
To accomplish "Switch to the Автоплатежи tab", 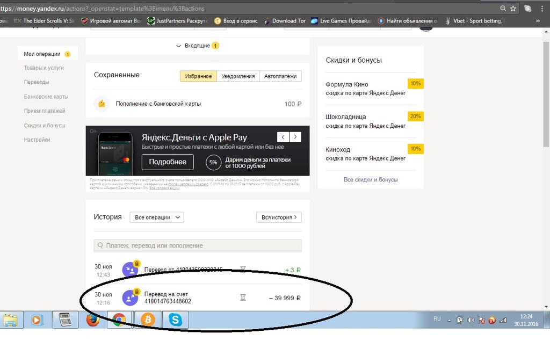I will 280,76.
